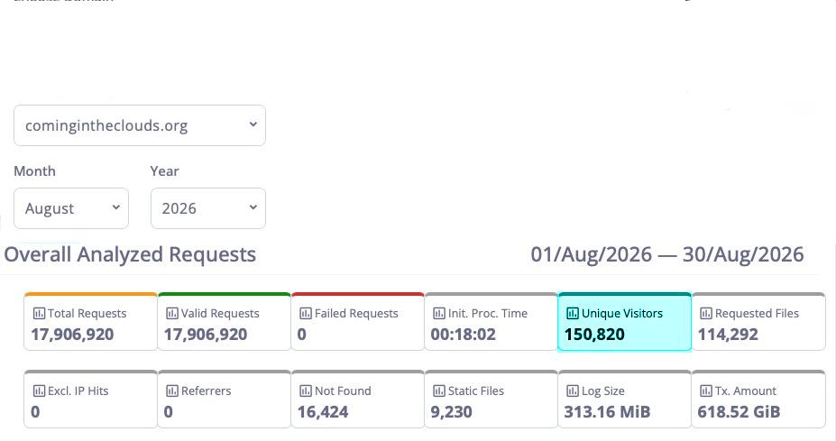Viewport: 836px width, 441px height.
Task: Click the chart icon beside Failed Requests
Action: [306, 314]
